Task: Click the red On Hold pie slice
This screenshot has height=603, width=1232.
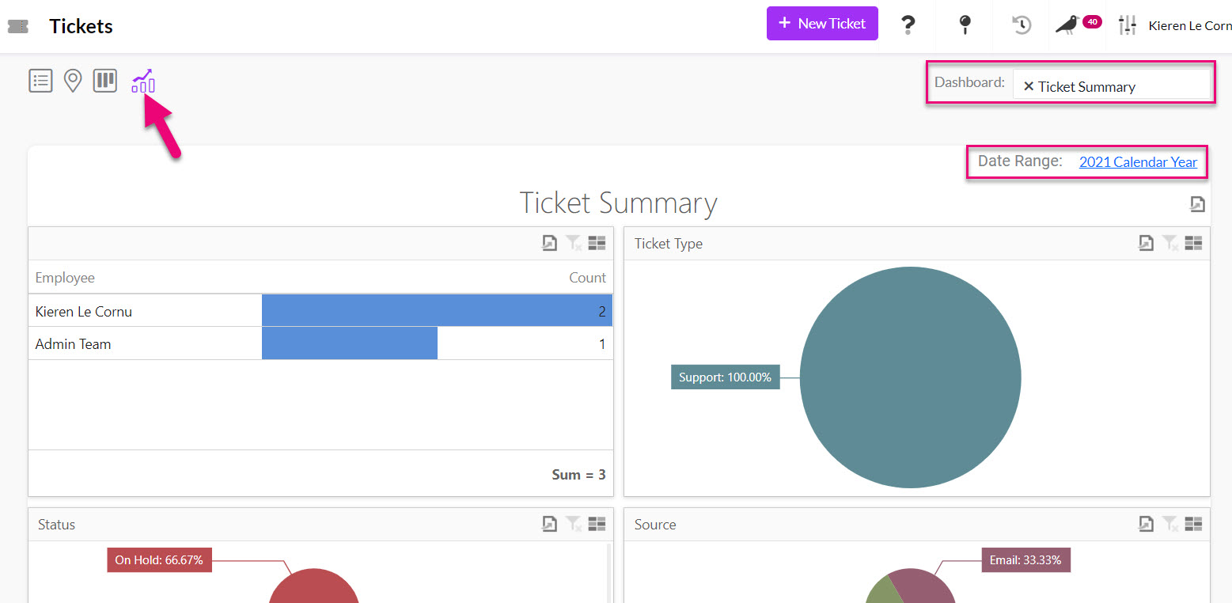Action: pos(314,587)
